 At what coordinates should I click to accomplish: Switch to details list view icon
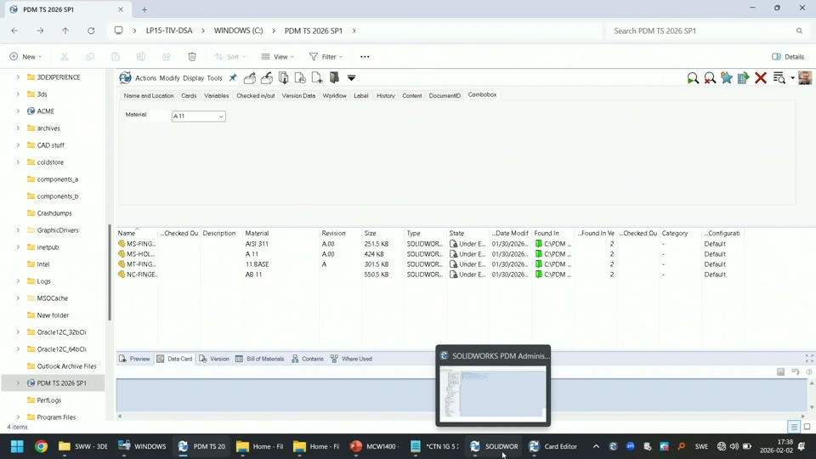tap(794, 427)
